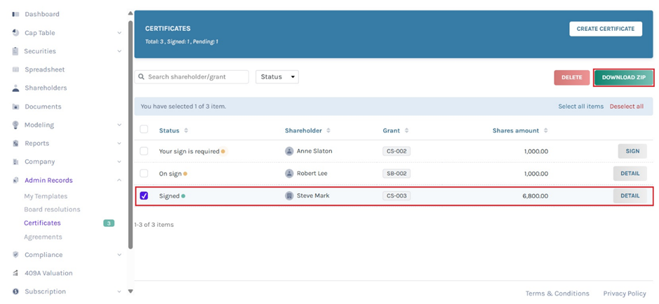The image size is (659, 304).
Task: Click the CS-002 grant tag
Action: point(397,152)
